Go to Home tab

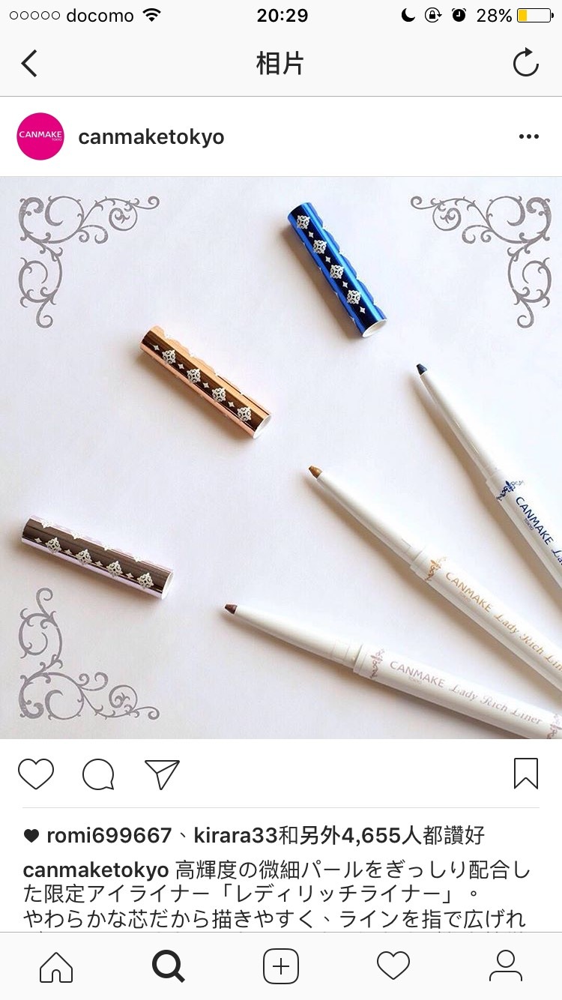tap(56, 966)
